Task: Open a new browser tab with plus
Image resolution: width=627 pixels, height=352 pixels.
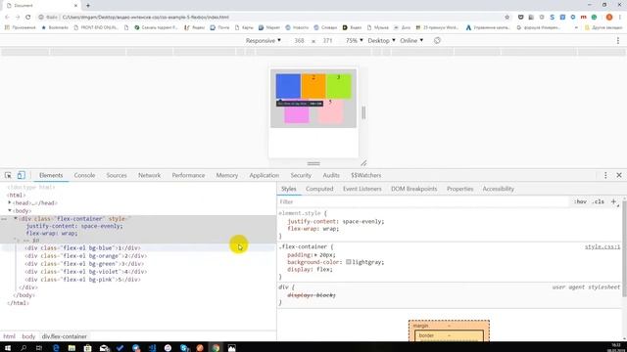Action: pos(88,6)
